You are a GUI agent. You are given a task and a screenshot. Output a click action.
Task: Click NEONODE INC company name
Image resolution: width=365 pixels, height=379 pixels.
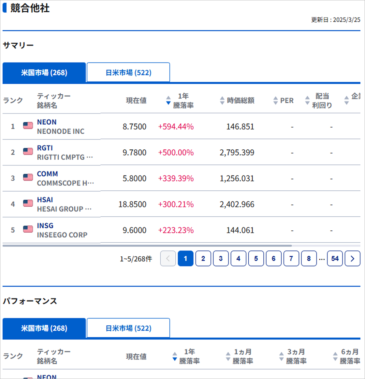[61, 131]
